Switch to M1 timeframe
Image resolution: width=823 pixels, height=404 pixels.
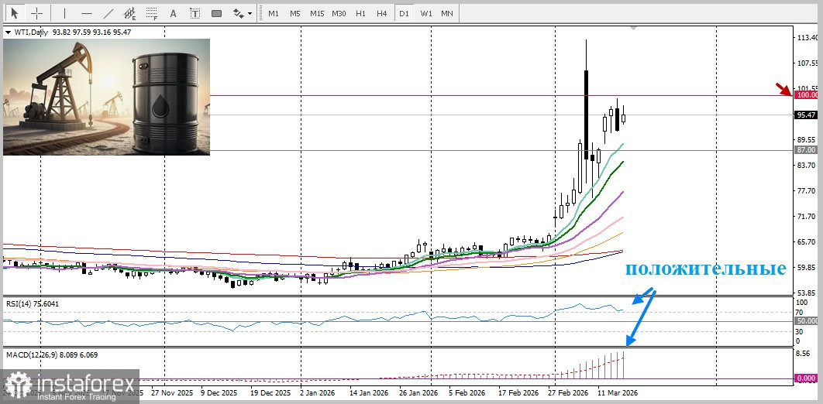pos(274,13)
